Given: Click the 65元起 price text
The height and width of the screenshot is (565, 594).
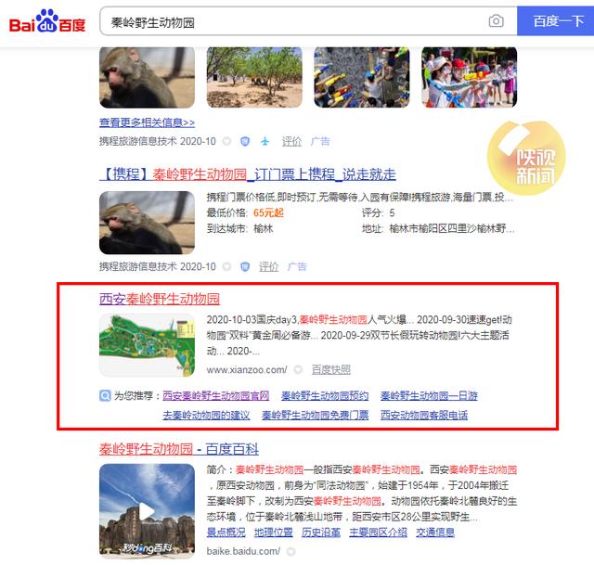Looking at the screenshot, I should (x=268, y=212).
